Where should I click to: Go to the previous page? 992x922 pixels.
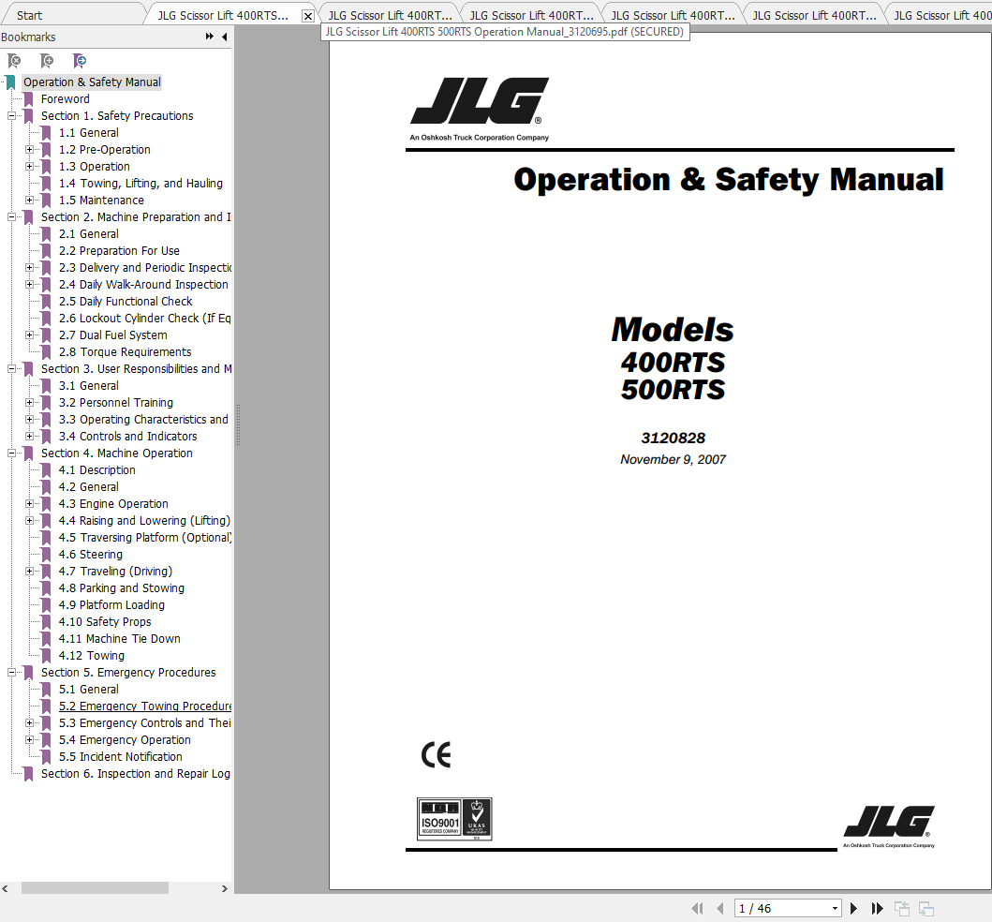(720, 909)
